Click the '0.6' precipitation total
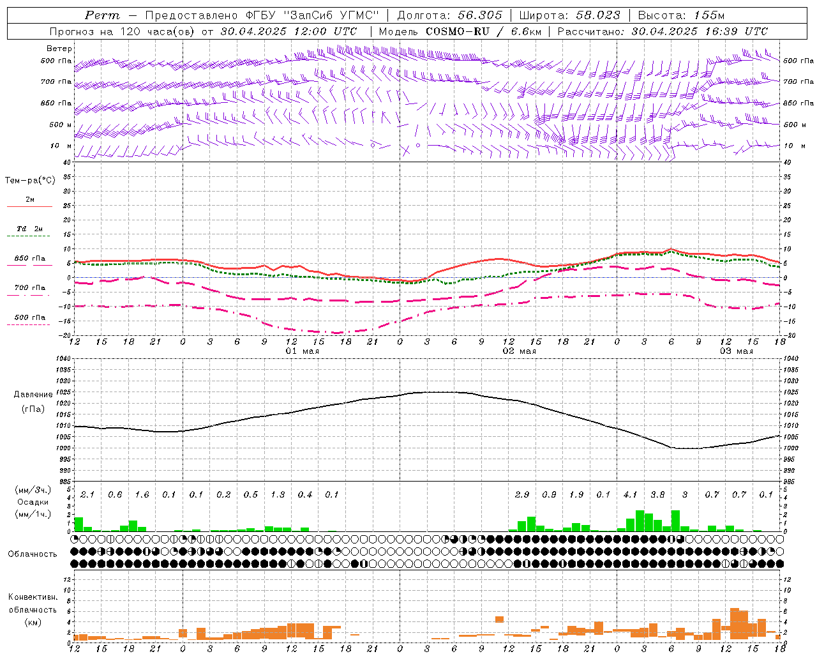Viewport: 817px width, 654px height. pyautogui.click(x=115, y=494)
